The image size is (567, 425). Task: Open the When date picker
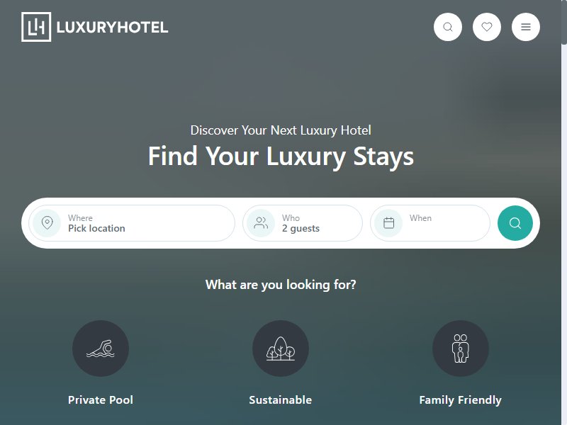430,223
